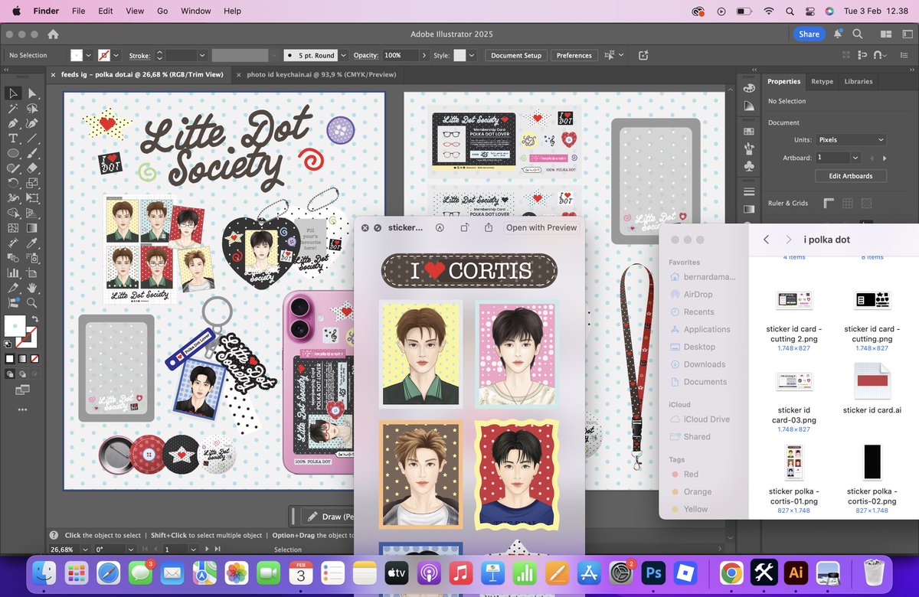
Task: Expand the Opacity arrow
Action: tap(424, 55)
